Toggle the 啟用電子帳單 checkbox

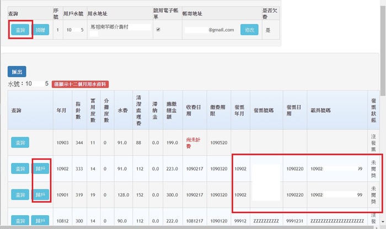tap(158, 30)
